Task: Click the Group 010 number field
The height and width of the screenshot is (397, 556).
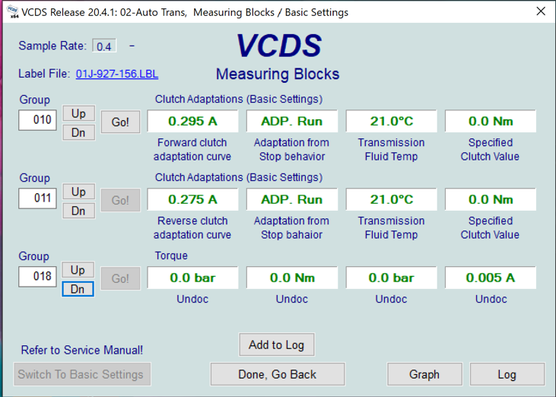Action: [x=37, y=120]
